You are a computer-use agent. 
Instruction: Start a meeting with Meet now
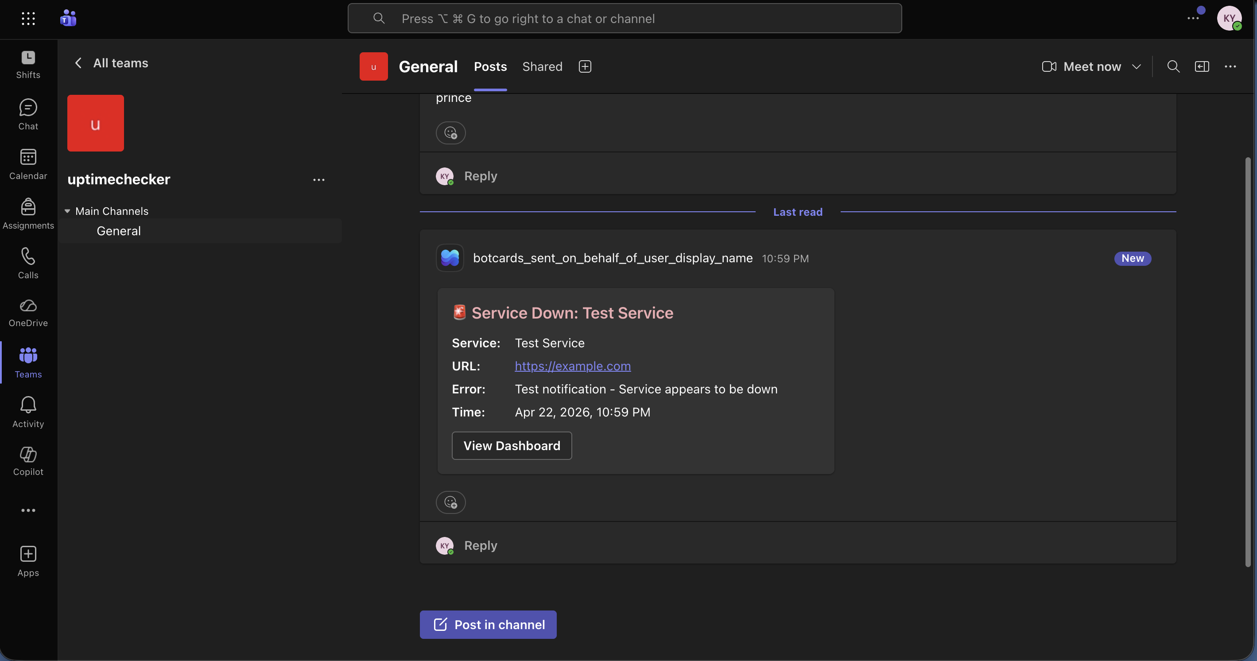1081,66
